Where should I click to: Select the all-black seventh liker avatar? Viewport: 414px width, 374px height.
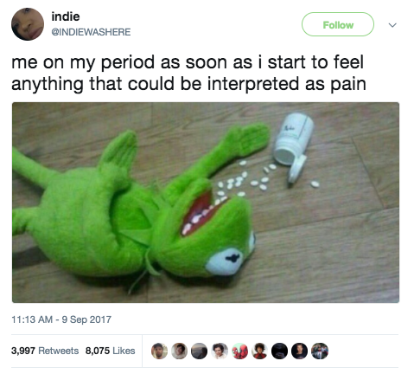280,351
